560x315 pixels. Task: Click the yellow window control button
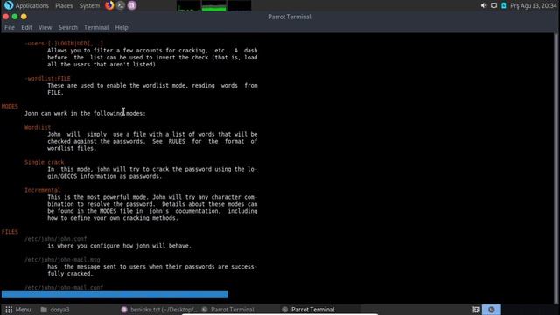point(24,17)
